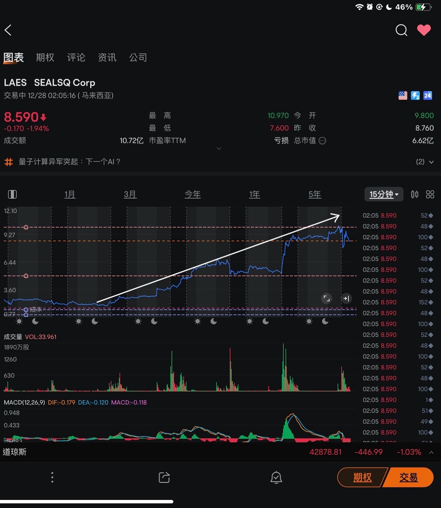Tap the 10.72亿 turnover value
Viewport: 441px width, 508px height.
(x=132, y=141)
